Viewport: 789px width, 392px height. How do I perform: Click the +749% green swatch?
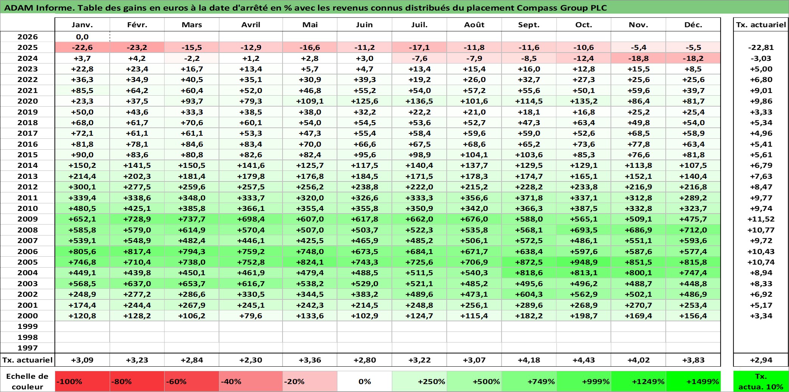(529, 381)
